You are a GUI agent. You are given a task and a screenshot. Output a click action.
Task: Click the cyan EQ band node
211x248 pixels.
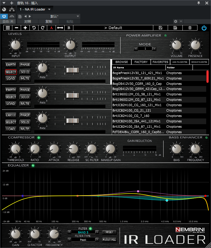[167, 200]
